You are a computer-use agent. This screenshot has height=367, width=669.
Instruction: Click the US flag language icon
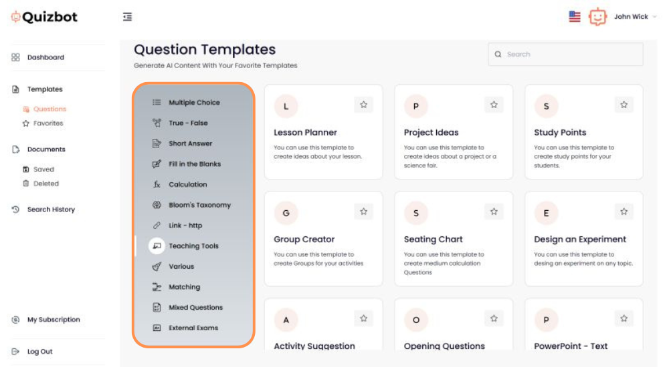coord(574,17)
